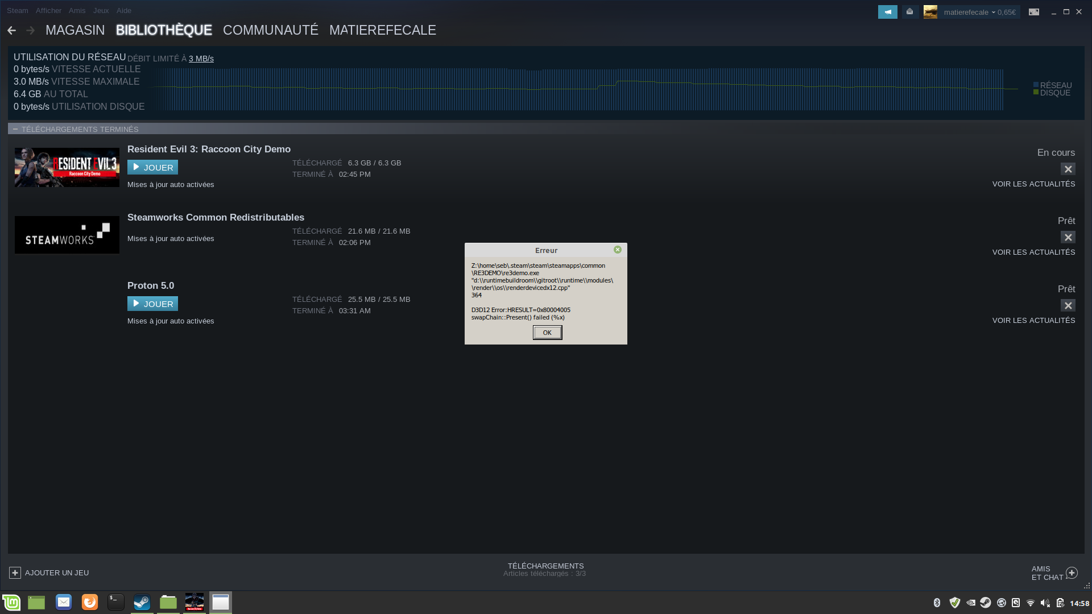Open Voir les actualités for Proton 5.0
This screenshot has height=614, width=1092.
1033,320
